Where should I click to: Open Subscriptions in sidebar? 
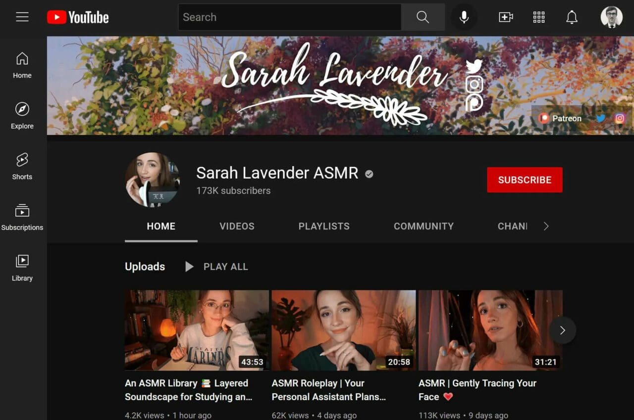[22, 217]
